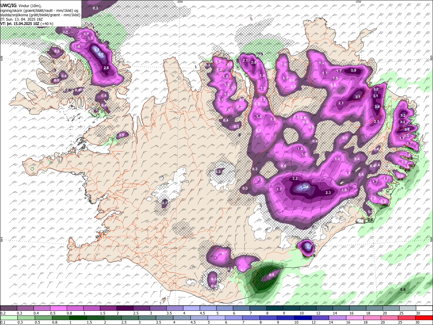Click the 3.8 snowfall value on east coast
433x325 pixels.
(407, 129)
